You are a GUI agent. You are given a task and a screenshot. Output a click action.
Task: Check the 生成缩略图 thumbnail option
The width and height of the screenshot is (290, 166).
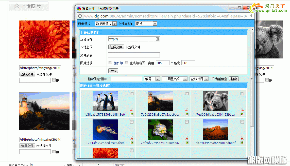click(x=127, y=63)
